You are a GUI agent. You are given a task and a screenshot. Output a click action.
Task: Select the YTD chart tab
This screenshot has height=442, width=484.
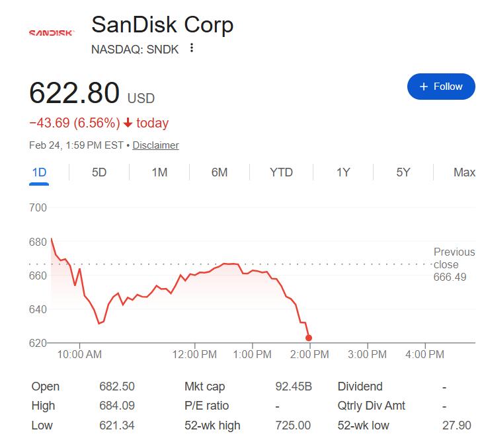[281, 172]
